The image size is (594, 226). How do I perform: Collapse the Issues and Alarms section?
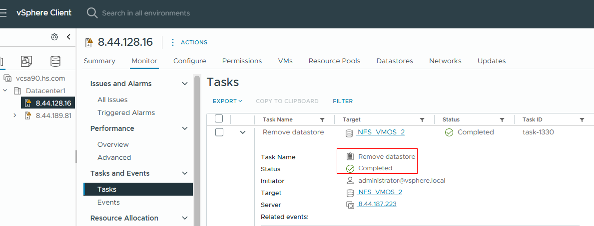pos(185,84)
